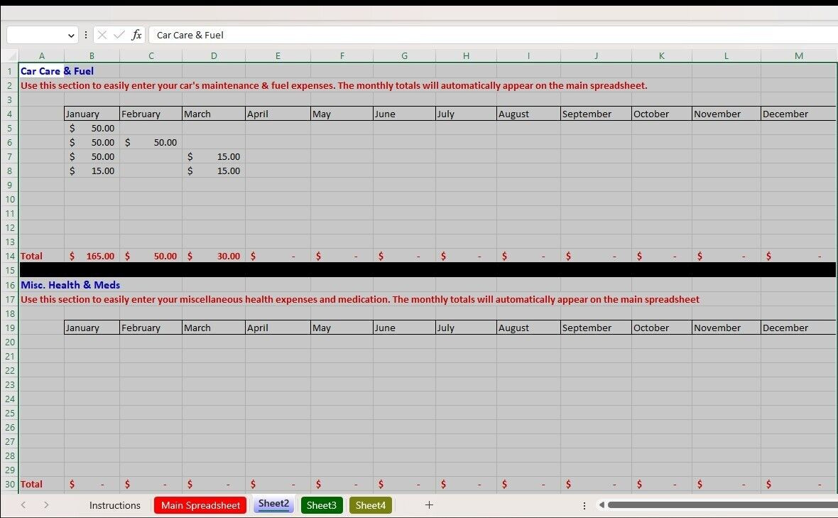The height and width of the screenshot is (518, 838).
Task: Select column G header
Action: [x=405, y=55]
